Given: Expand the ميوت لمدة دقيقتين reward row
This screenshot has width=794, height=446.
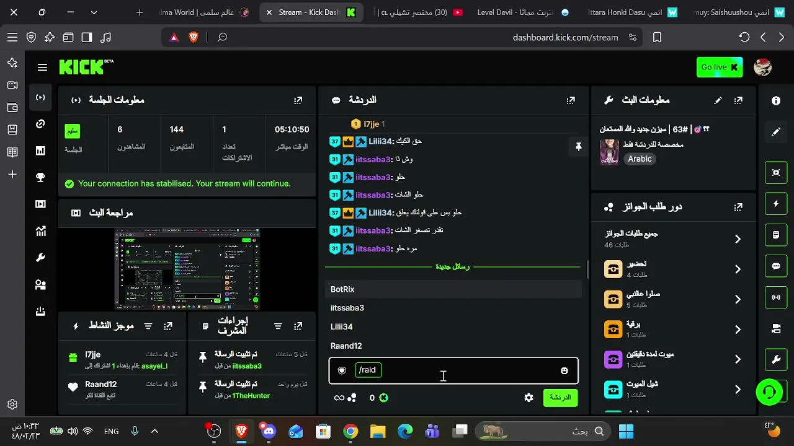Looking at the screenshot, I should [674, 359].
